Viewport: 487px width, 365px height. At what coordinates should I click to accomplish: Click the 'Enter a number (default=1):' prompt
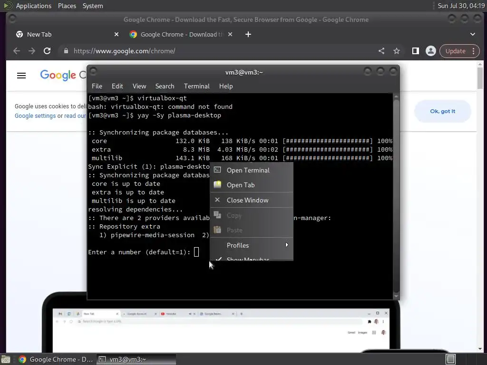(x=139, y=252)
